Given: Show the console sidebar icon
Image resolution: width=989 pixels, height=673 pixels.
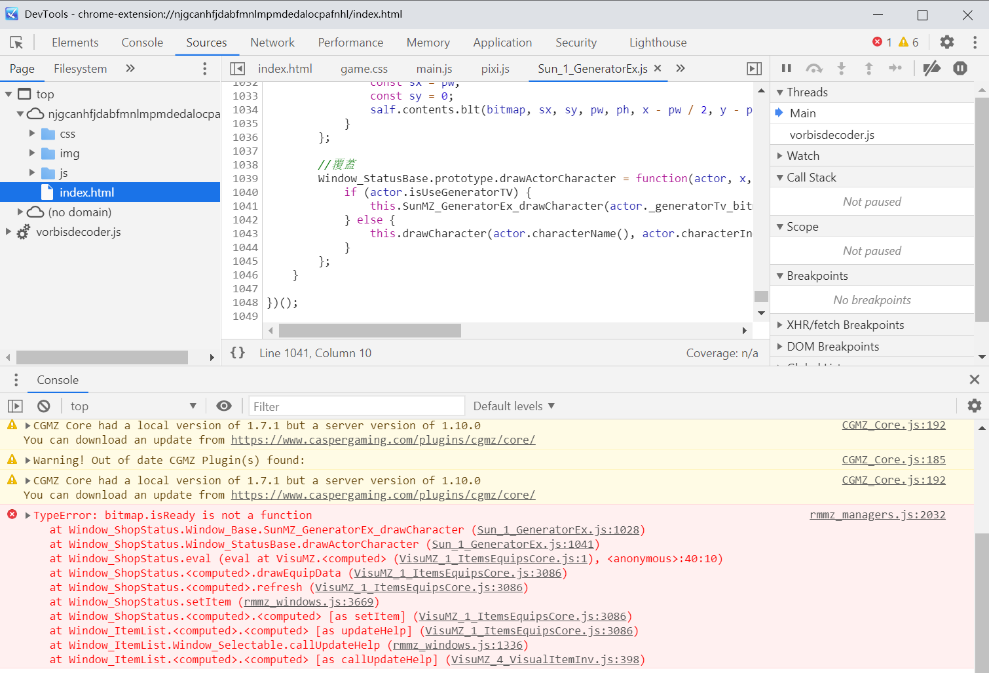Looking at the screenshot, I should (15, 406).
